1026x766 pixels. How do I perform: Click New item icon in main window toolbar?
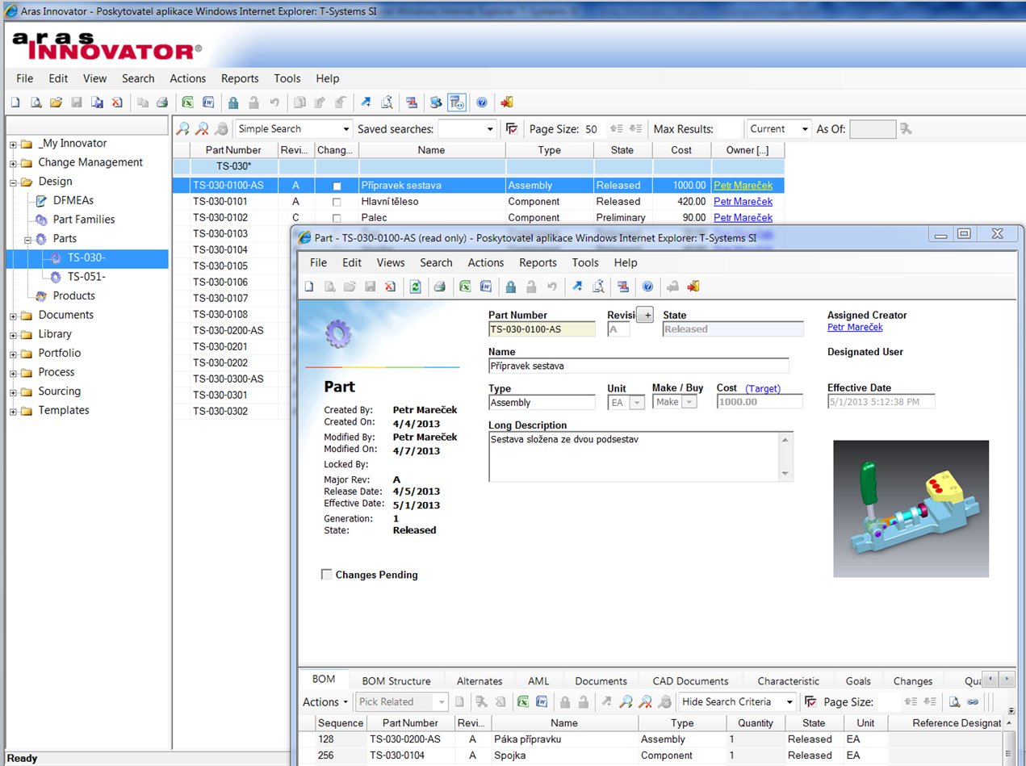point(15,103)
